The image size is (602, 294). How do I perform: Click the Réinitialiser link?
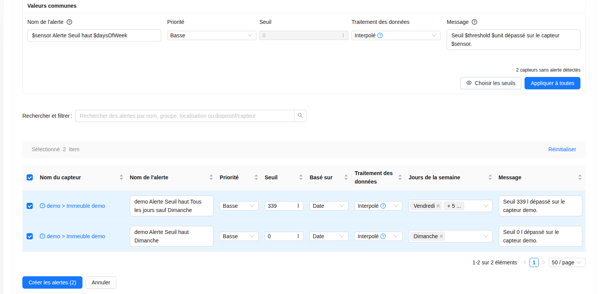pos(562,149)
